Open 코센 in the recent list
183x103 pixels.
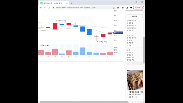pyautogui.click(x=128, y=50)
